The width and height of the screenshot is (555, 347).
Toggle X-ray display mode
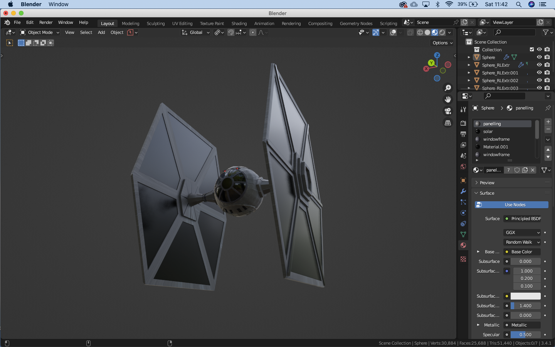[x=410, y=32]
